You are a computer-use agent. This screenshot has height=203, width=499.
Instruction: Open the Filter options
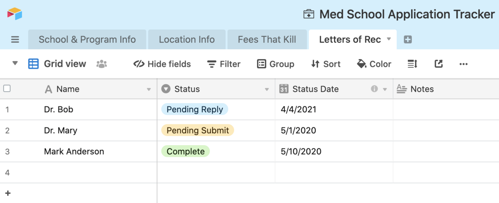tap(224, 64)
